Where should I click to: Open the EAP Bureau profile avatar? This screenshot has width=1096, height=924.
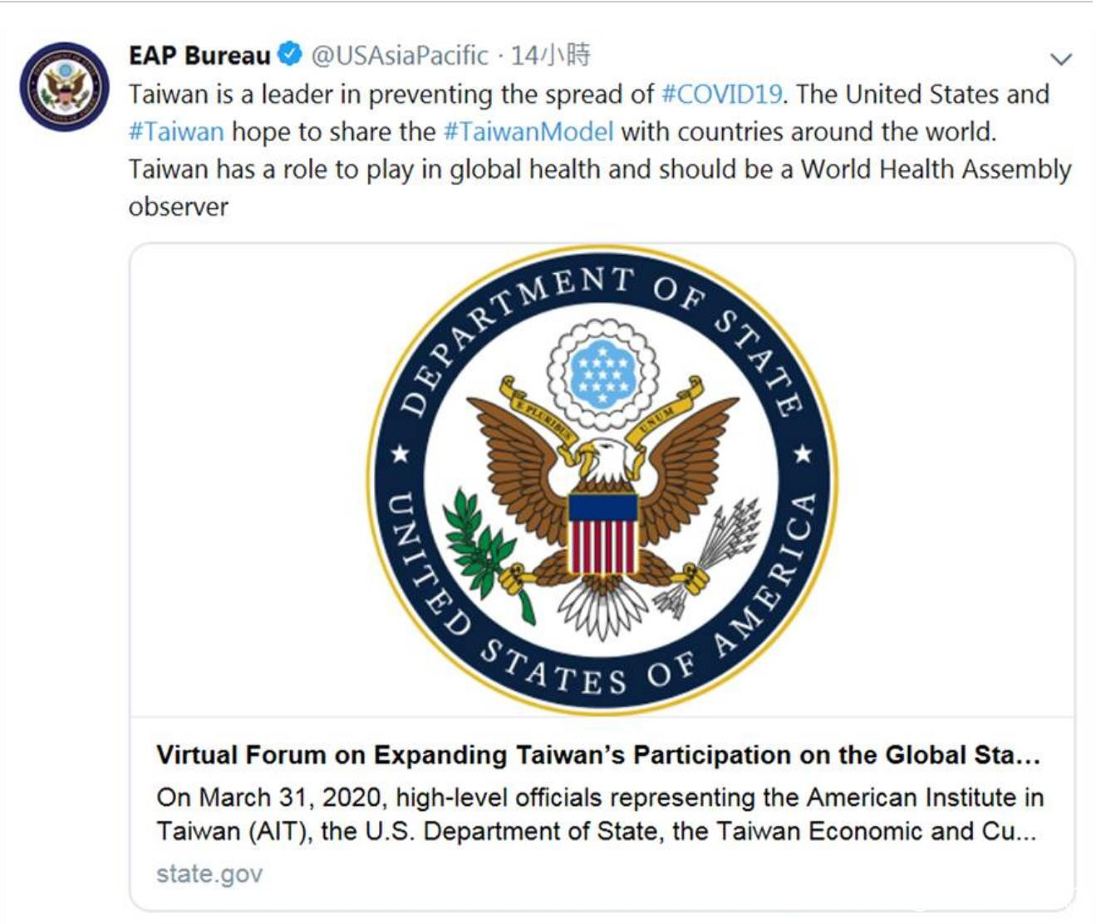point(64,86)
